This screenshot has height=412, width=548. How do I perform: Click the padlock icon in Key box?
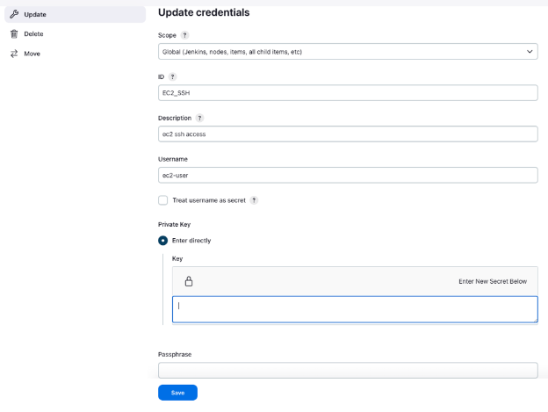click(x=189, y=281)
